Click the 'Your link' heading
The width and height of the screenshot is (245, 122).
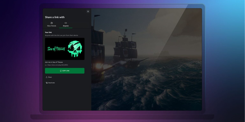point(48,32)
